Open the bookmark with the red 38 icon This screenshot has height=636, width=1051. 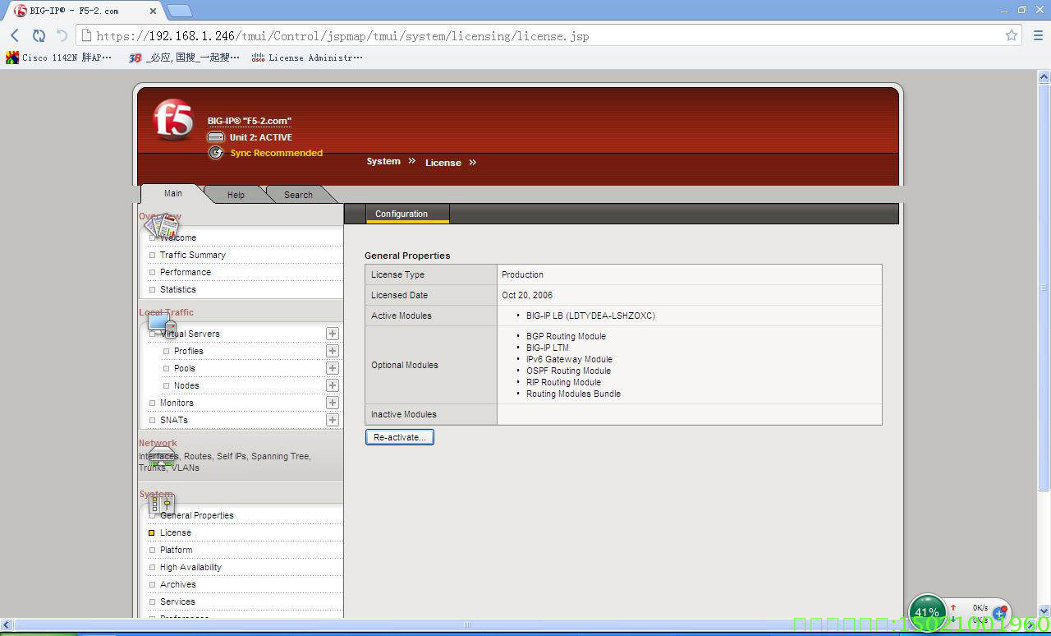(x=184, y=58)
